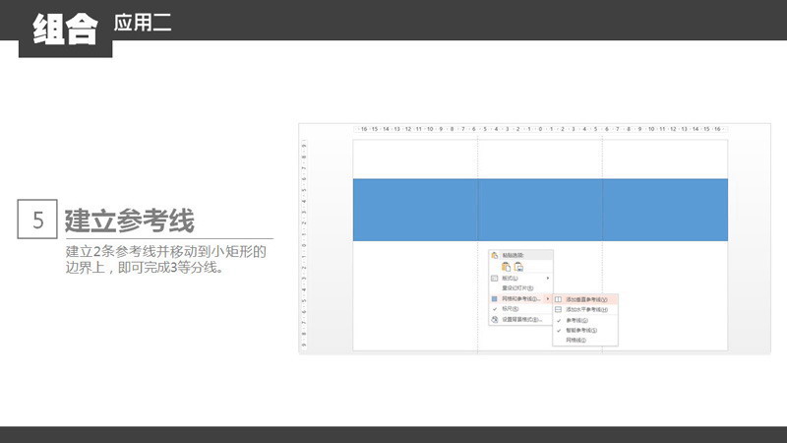Click the second paste option icon
The image size is (787, 443).
coord(518,266)
